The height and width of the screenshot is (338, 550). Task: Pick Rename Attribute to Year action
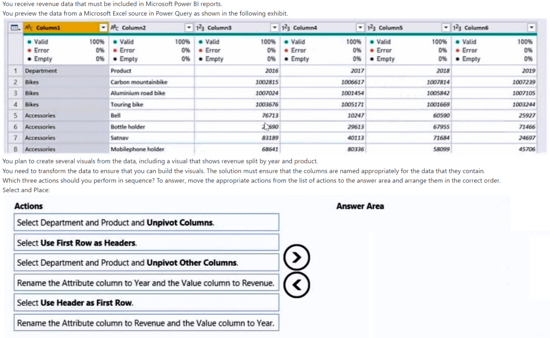coord(146,283)
